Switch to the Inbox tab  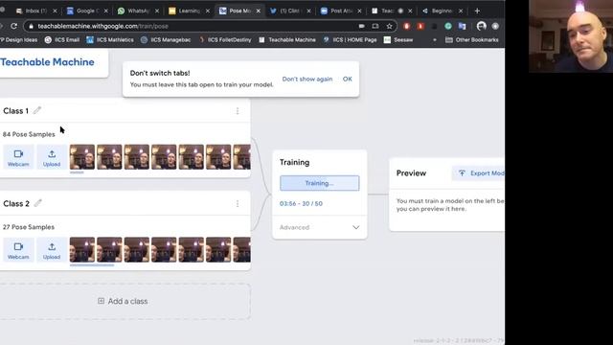(36, 11)
